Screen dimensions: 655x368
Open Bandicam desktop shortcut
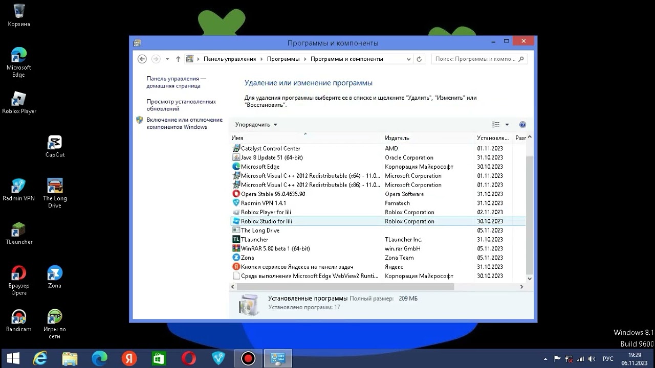pyautogui.click(x=19, y=321)
